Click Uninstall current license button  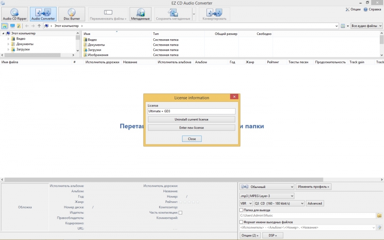[191, 119]
